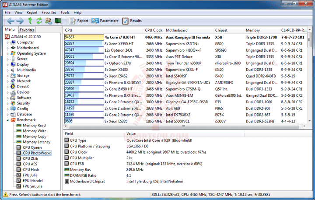
Task: Expand the Multimedia tree node
Action: (x=7, y=70)
